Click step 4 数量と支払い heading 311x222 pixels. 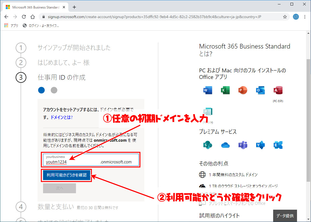56,207
